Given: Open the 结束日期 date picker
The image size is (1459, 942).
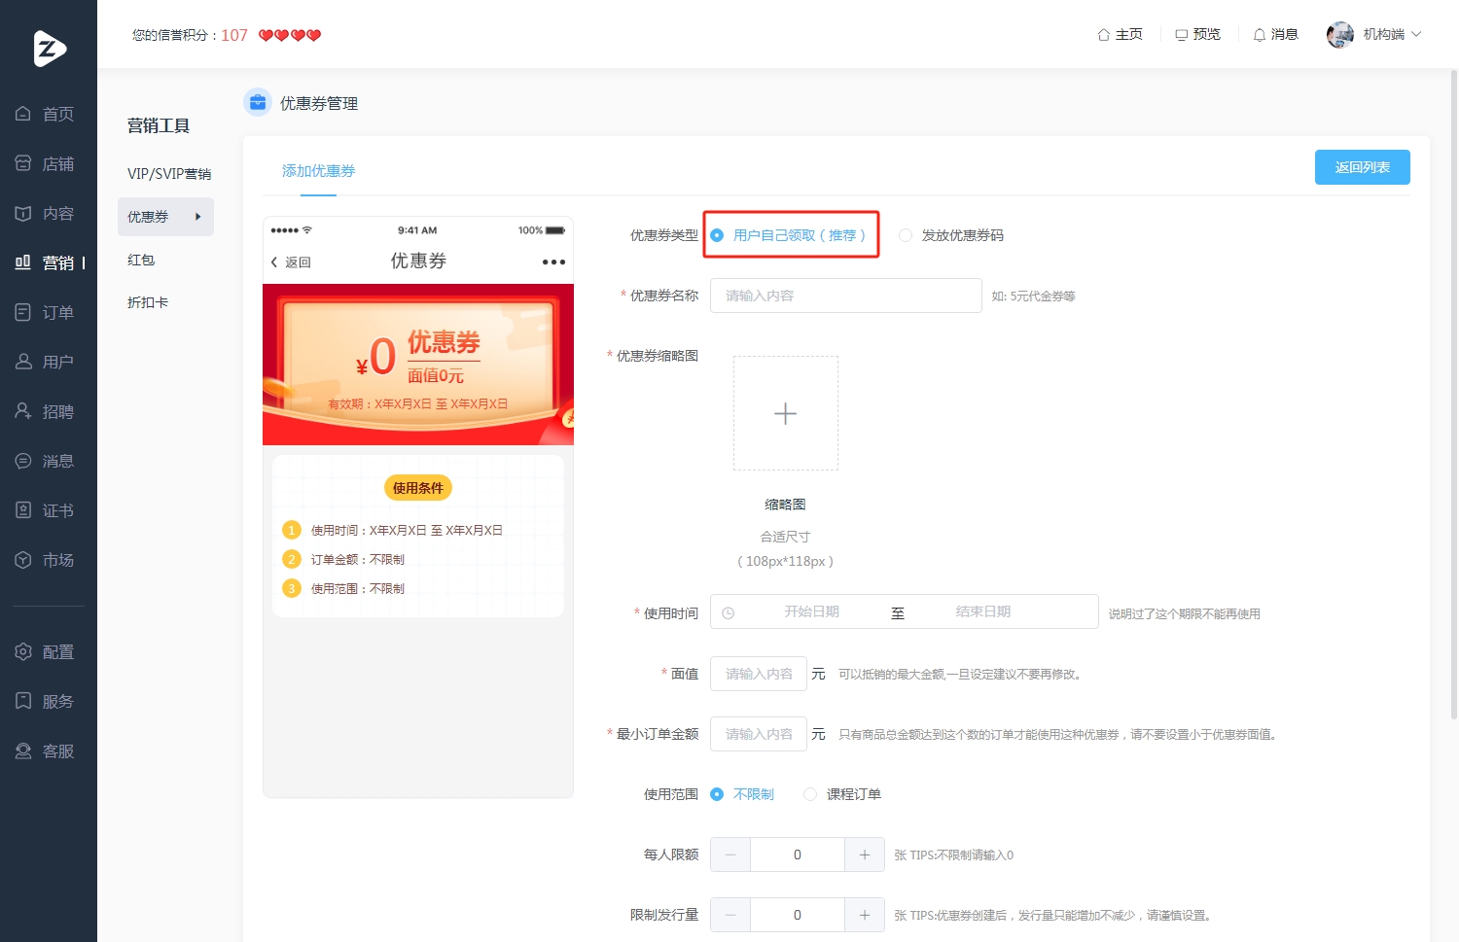Looking at the screenshot, I should [982, 611].
